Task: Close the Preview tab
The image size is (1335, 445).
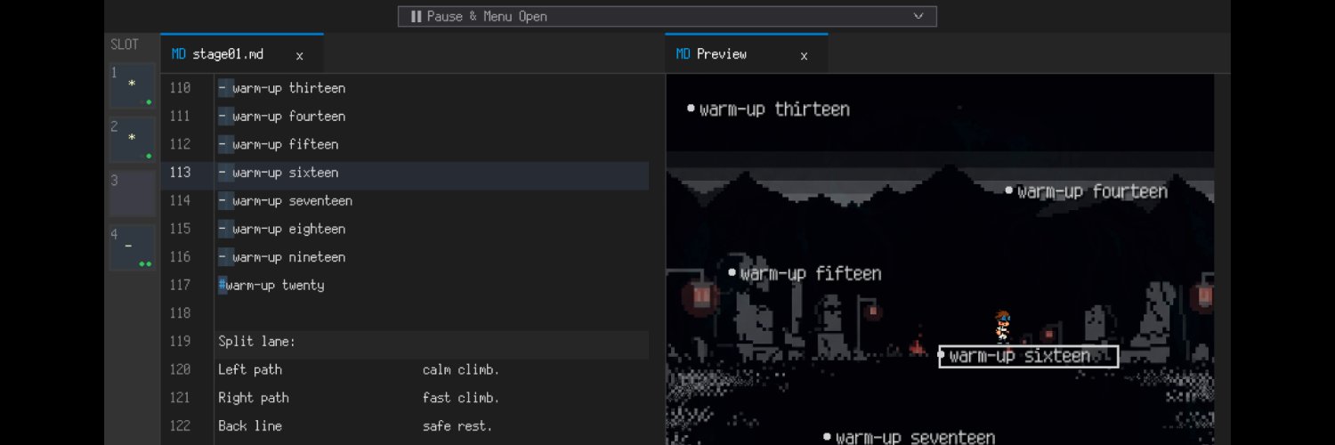Action: [804, 55]
